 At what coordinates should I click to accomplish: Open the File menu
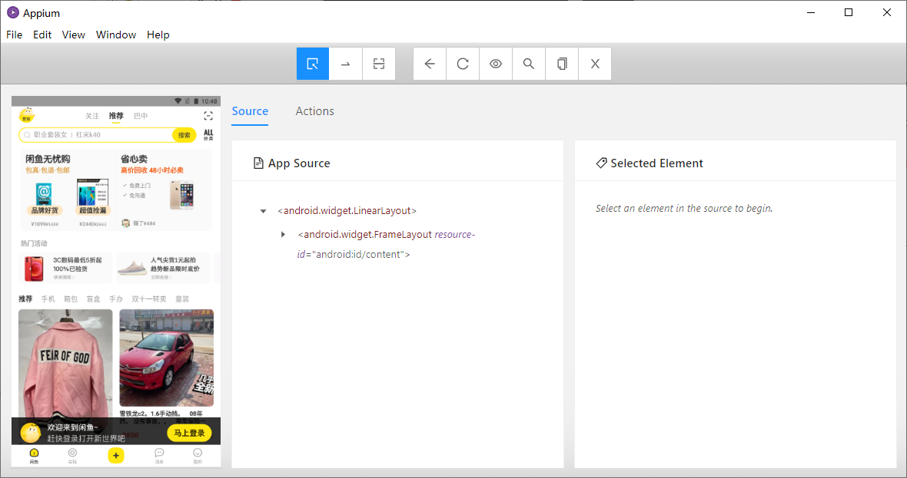pyautogui.click(x=15, y=35)
